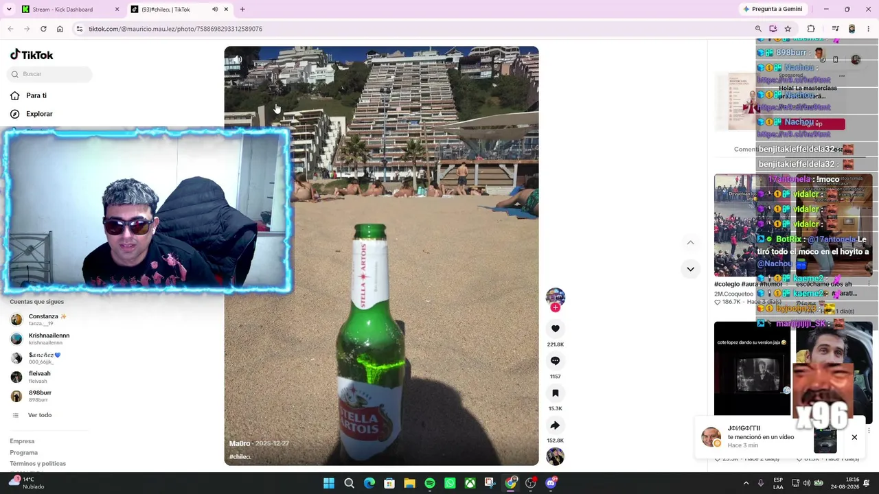Open the TikTok logo home link

click(32, 55)
